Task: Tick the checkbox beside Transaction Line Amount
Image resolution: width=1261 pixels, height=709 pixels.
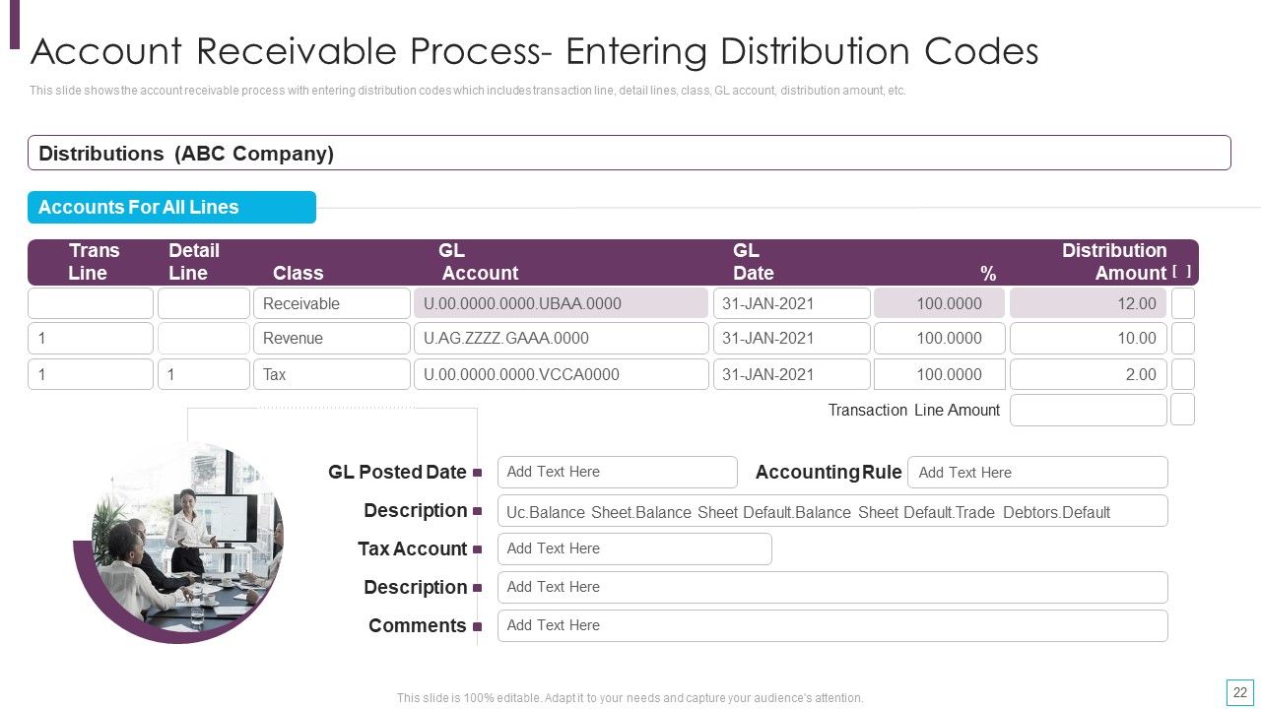Action: [x=1183, y=410]
